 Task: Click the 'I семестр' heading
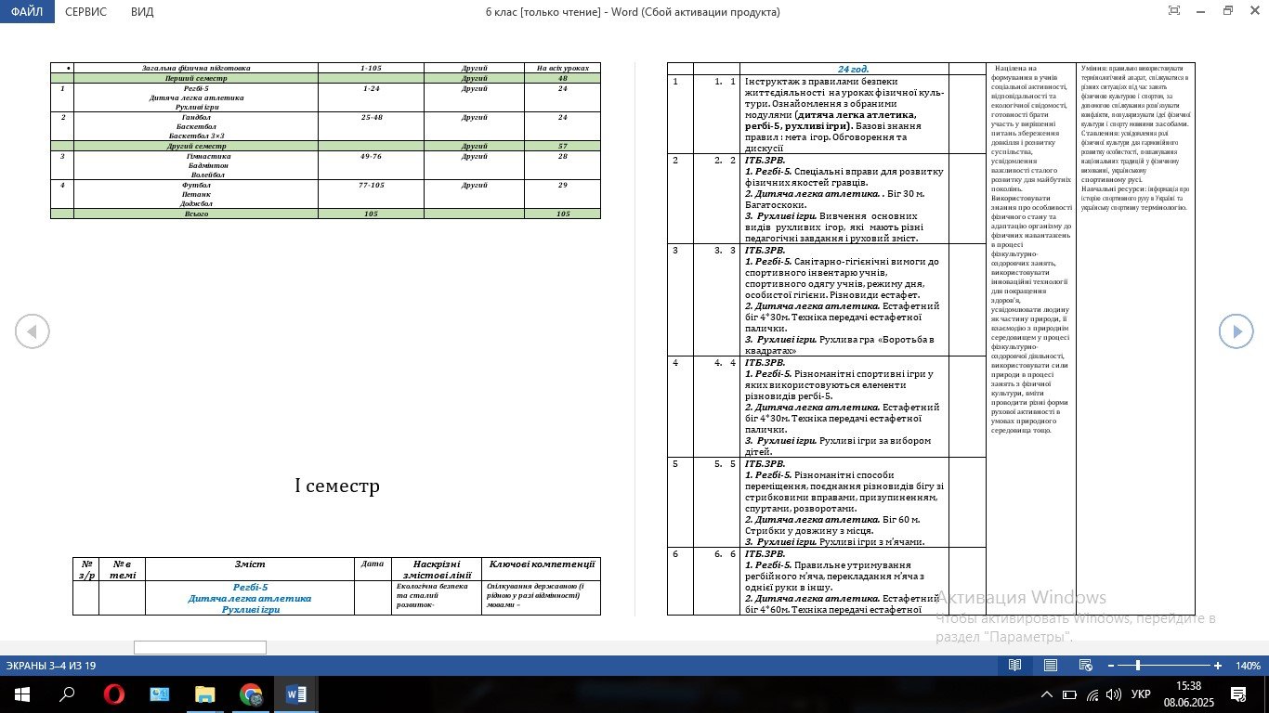337,486
